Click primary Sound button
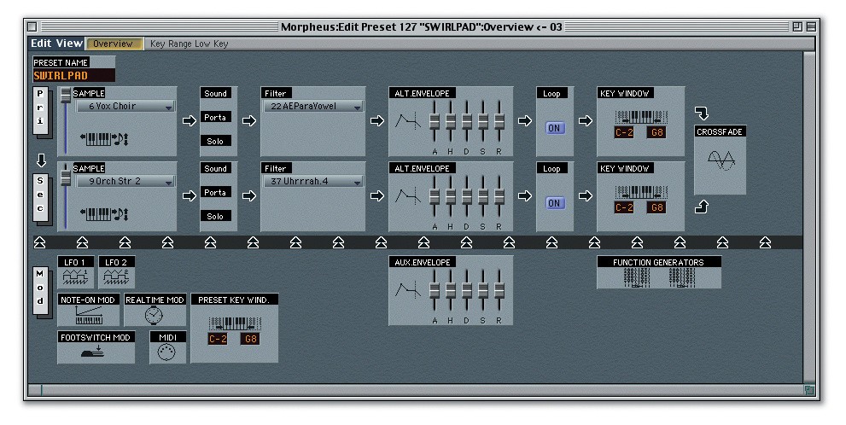The width and height of the screenshot is (846, 425). click(x=215, y=93)
